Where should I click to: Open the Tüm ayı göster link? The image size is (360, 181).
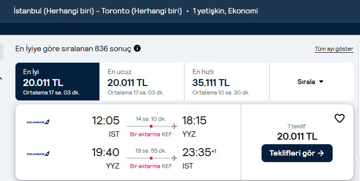[x=334, y=49]
